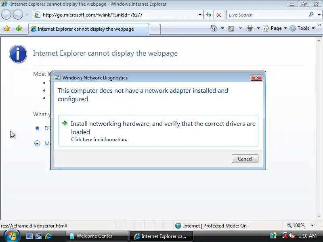Expand the Feeds dropdown arrow
Viewport: 323px width, 242px height.
[x=240, y=28]
